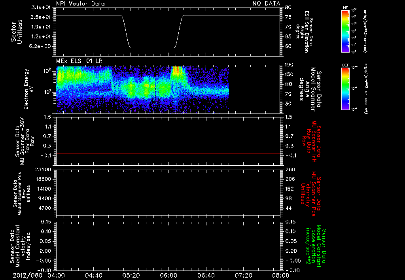Click the 98 telemetry axis tick label

coord(288,199)
